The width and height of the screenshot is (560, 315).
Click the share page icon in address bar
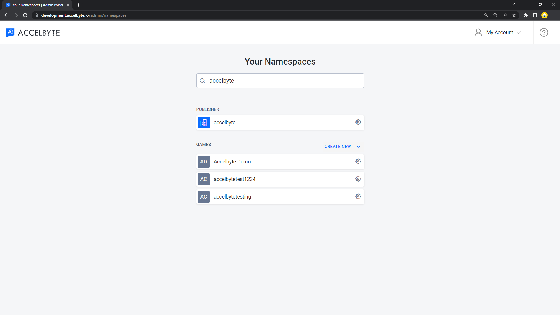pos(505,15)
